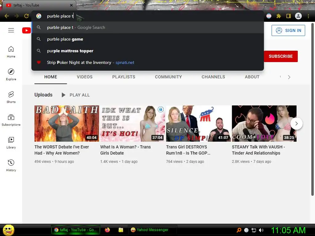Open Library in the sidebar
Viewport: 315px width, 236px height.
[x=11, y=143]
